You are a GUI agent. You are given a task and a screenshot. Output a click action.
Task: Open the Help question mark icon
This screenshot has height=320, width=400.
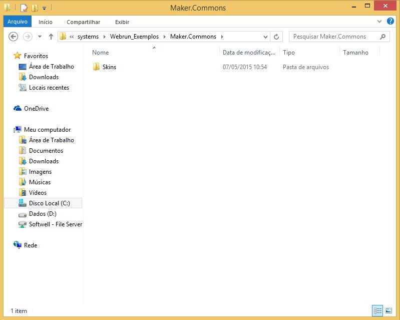390,22
